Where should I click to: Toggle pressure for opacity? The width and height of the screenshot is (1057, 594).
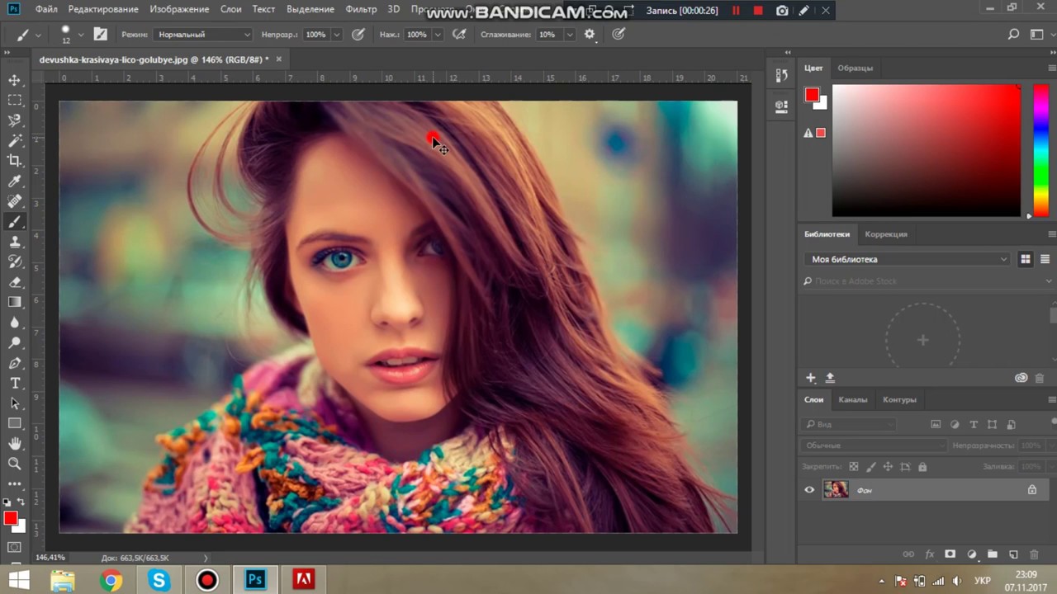358,35
